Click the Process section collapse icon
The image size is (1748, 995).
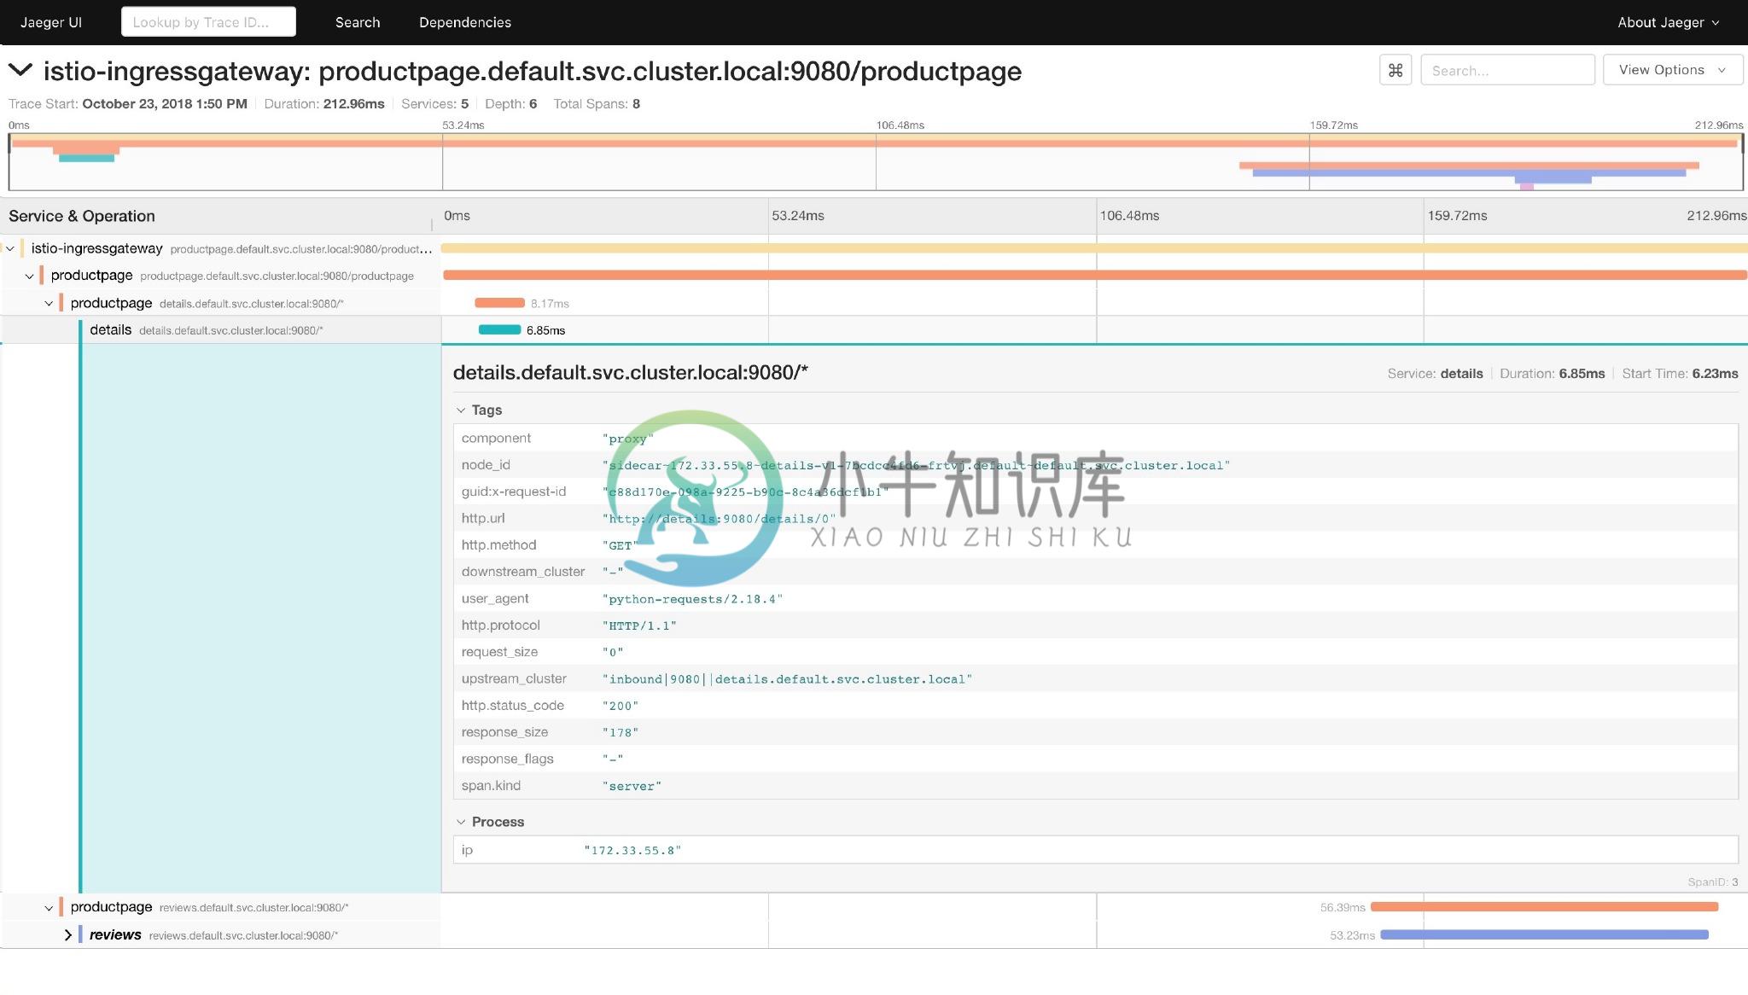460,821
